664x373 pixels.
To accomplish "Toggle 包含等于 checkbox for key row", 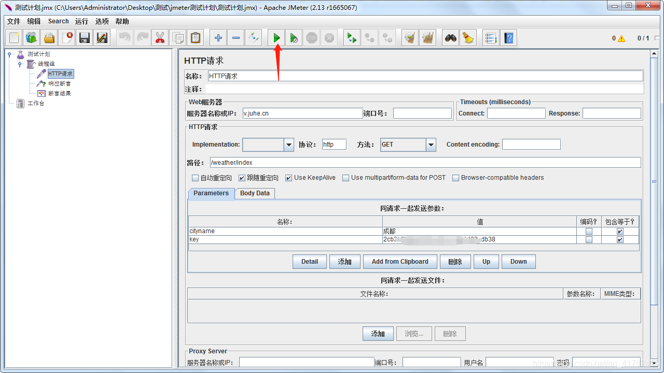I will [x=620, y=240].
